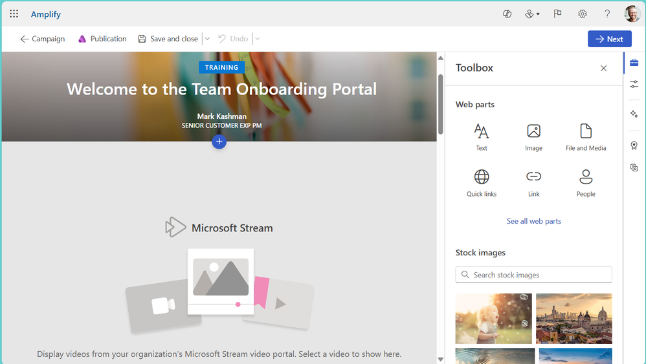Click the Publication button
Screen dimensions: 646x364
pos(102,39)
